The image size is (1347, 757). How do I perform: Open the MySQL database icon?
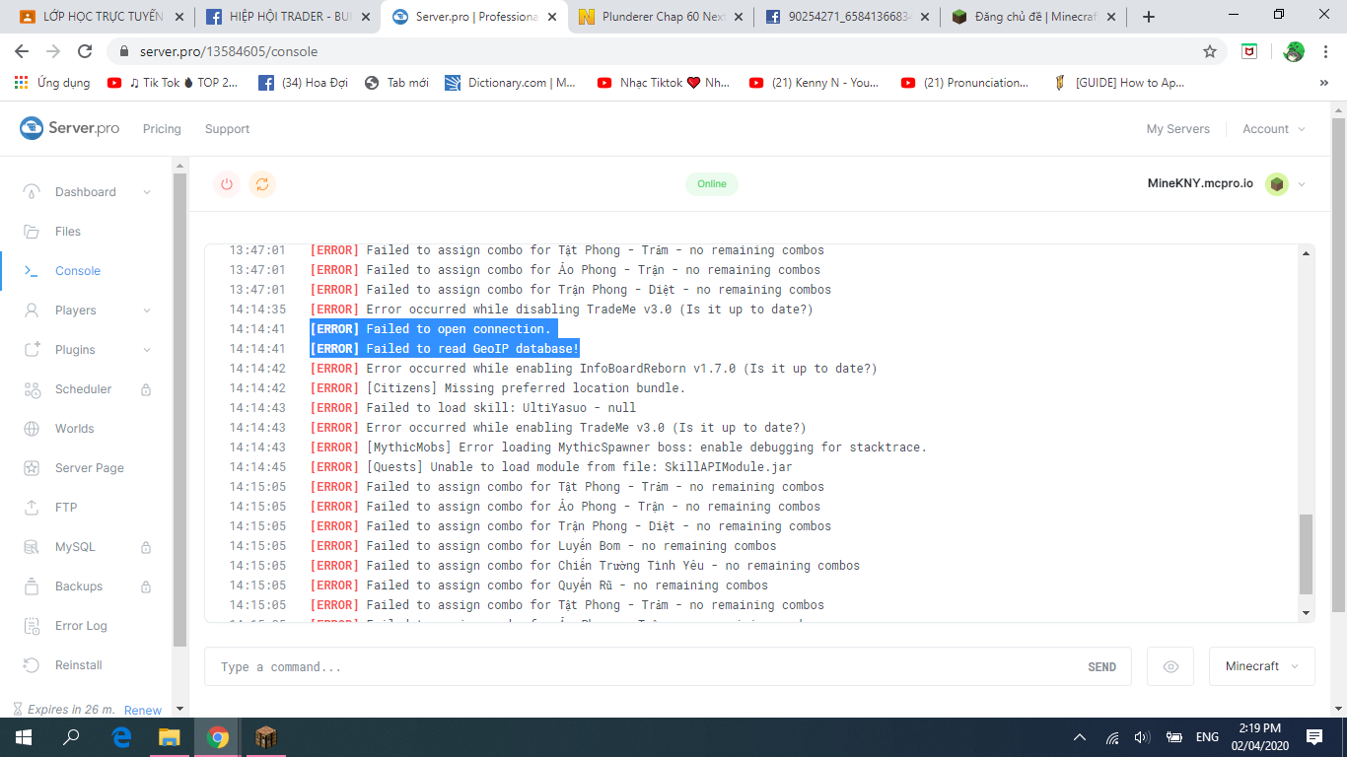point(33,547)
